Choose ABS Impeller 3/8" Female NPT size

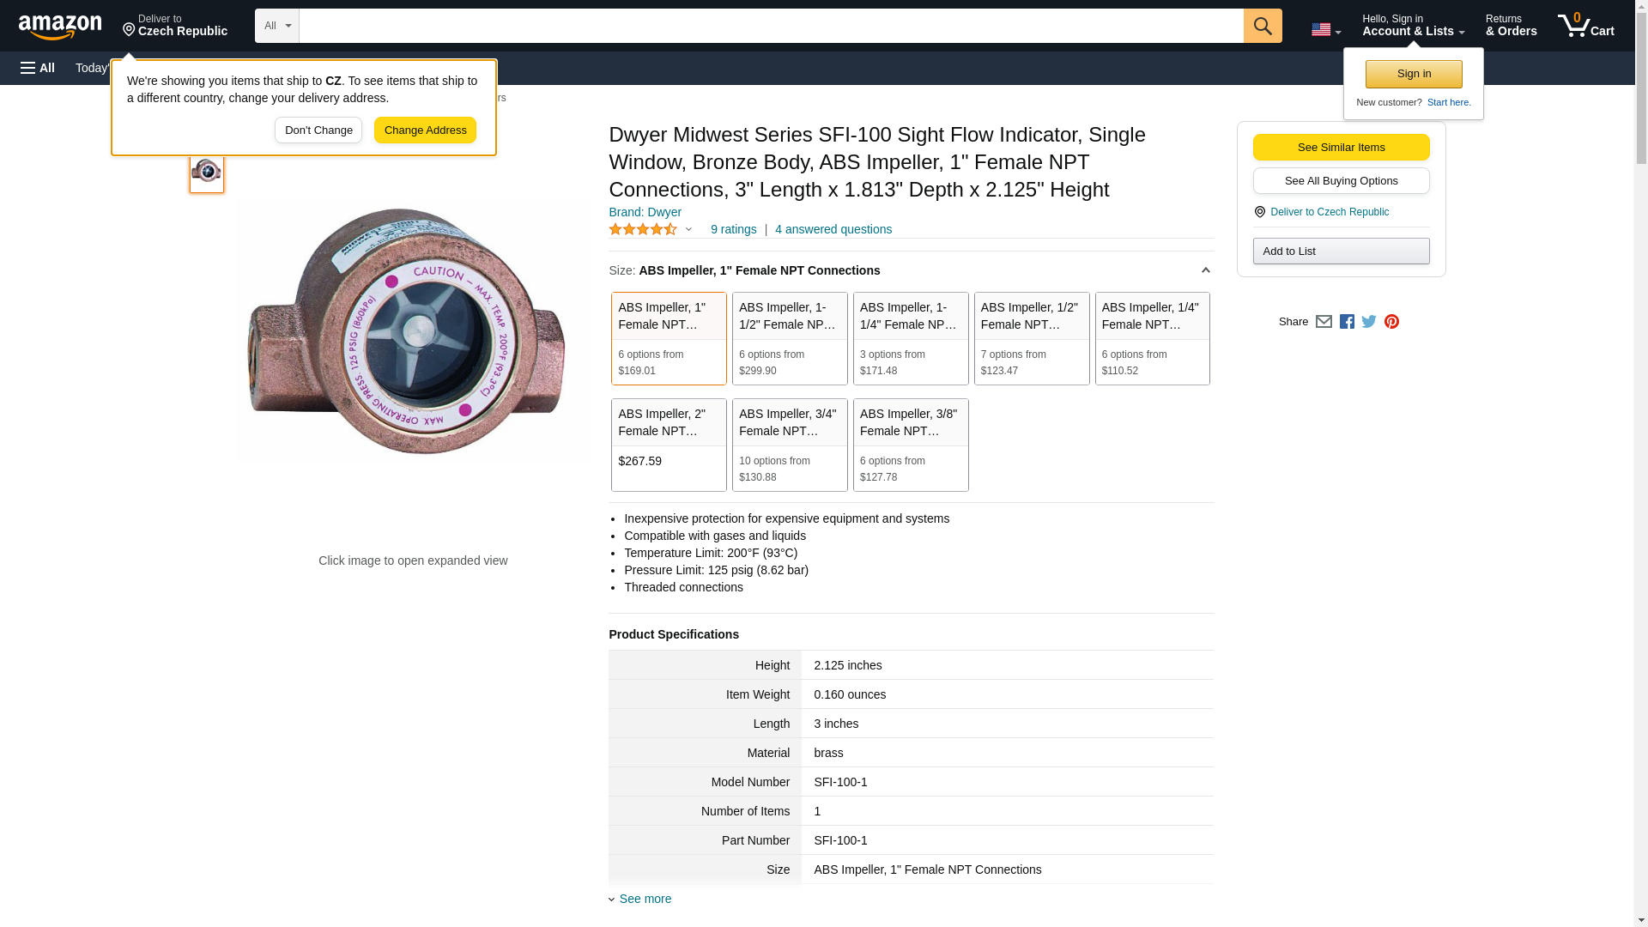910,445
